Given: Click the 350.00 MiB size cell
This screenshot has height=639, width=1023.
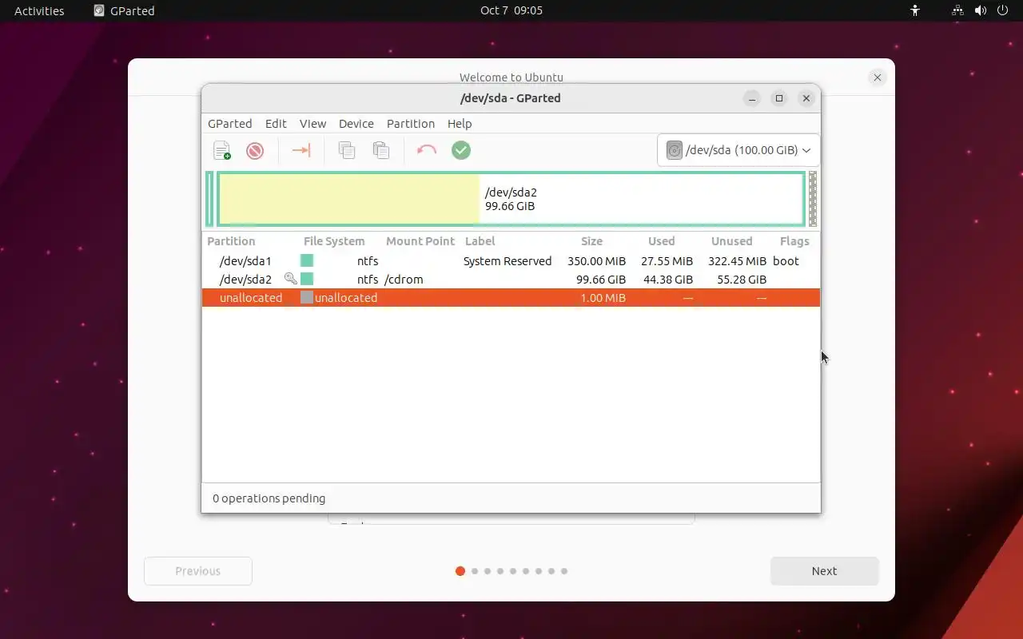Looking at the screenshot, I should pos(597,261).
